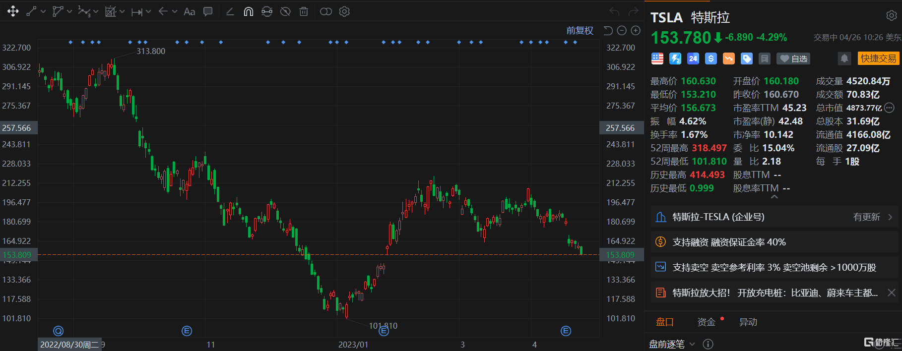
Task: Zoom in the chart with plus icon
Action: [636, 31]
